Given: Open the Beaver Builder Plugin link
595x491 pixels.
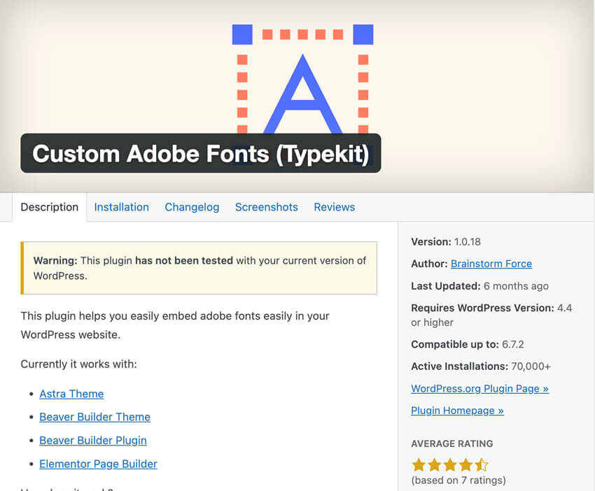Looking at the screenshot, I should pos(93,441).
